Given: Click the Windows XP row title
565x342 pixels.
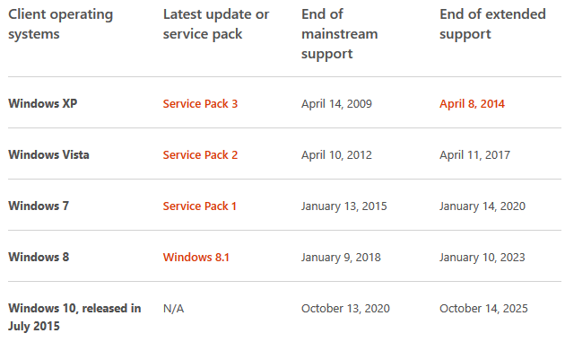Looking at the screenshot, I should click(43, 104).
